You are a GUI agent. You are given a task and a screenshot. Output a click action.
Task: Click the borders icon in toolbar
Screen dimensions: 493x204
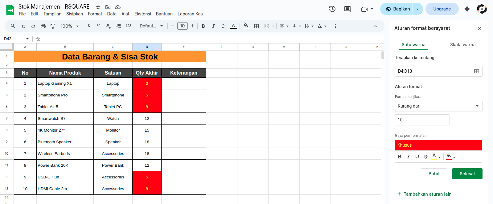[x=256, y=26]
